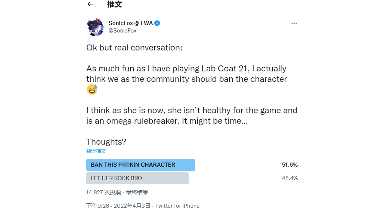Click the 'Ok but real conversation:' text line
The height and width of the screenshot is (216, 384).
[134, 47]
